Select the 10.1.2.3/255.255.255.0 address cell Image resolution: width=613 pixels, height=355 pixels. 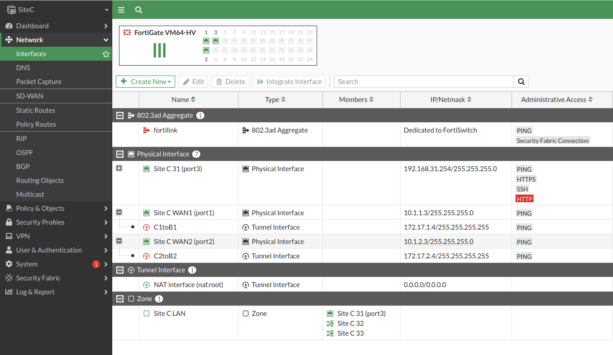[x=439, y=242]
